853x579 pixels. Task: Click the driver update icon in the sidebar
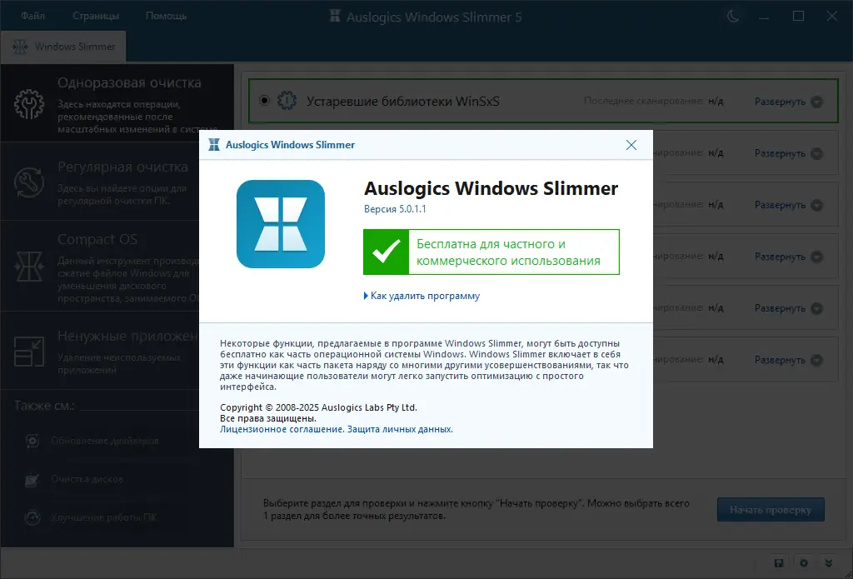pyautogui.click(x=32, y=441)
